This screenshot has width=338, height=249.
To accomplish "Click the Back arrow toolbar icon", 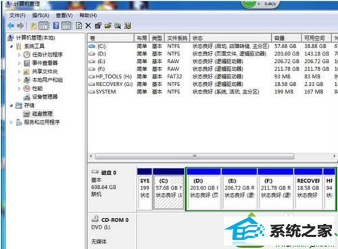I will tap(11, 26).
